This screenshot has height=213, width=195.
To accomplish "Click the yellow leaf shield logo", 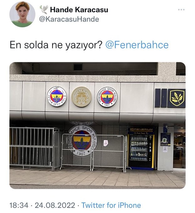I will (177, 98).
